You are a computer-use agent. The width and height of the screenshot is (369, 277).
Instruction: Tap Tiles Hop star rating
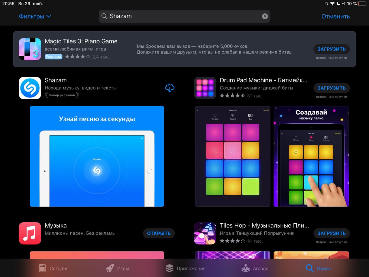[x=233, y=241]
